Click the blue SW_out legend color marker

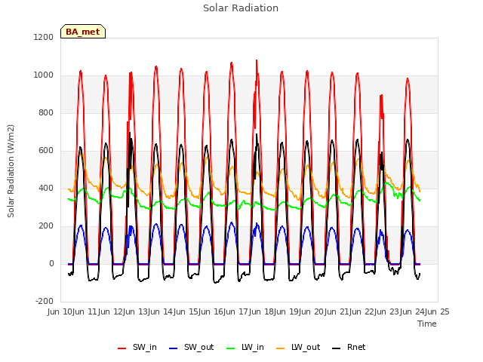click(174, 348)
